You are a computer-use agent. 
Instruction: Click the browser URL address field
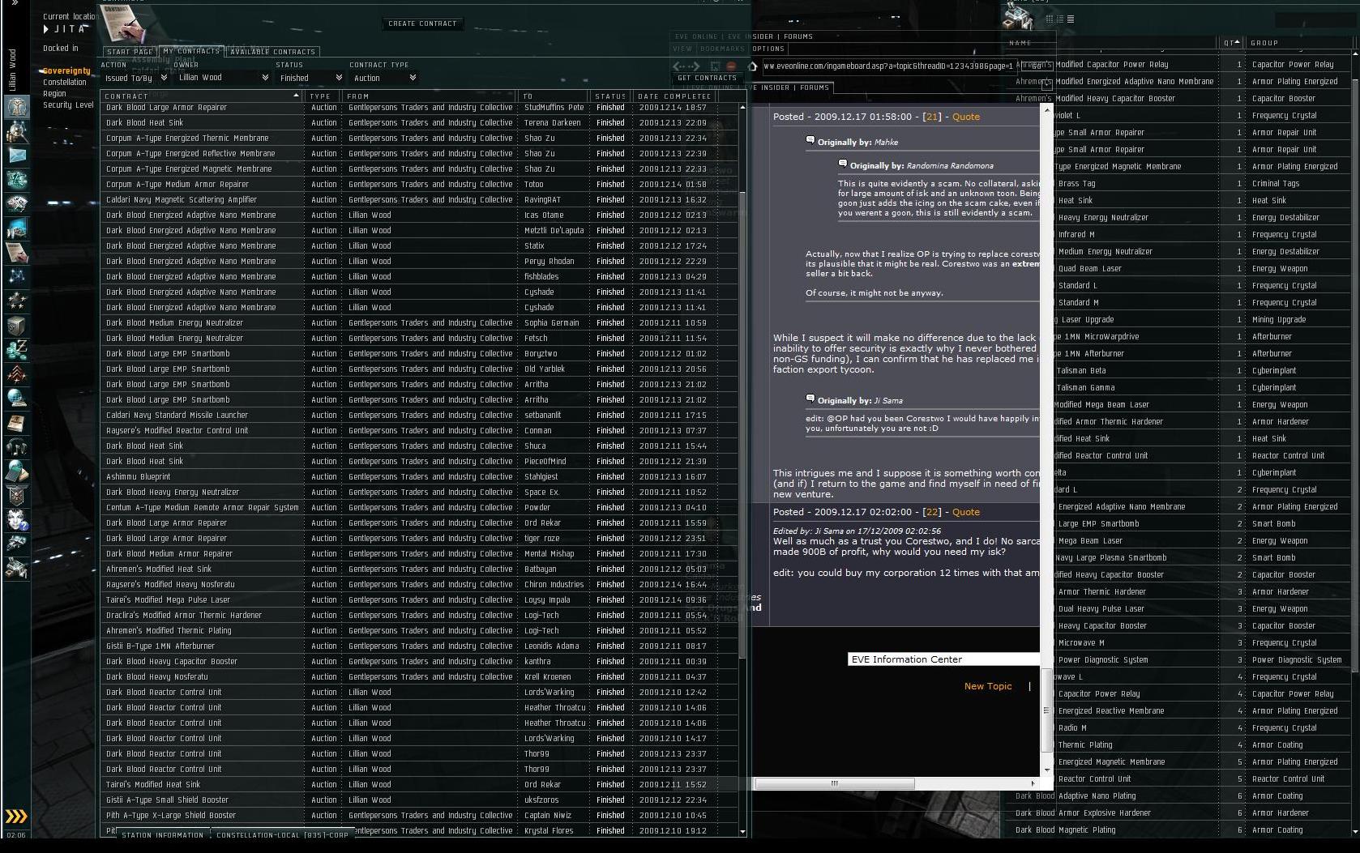click(x=888, y=66)
